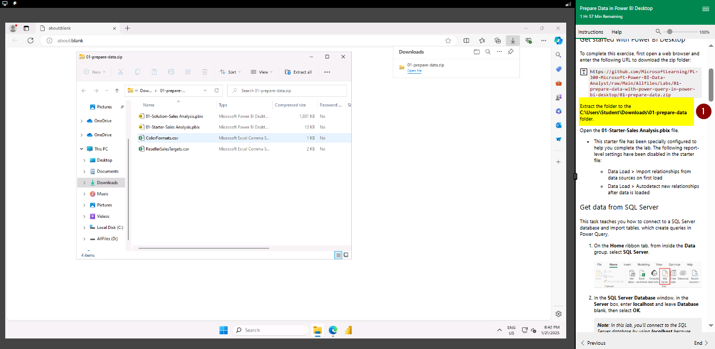Click the Delete trash icon in Explorer toolbar
This screenshot has height=349, width=715.
coord(205,72)
